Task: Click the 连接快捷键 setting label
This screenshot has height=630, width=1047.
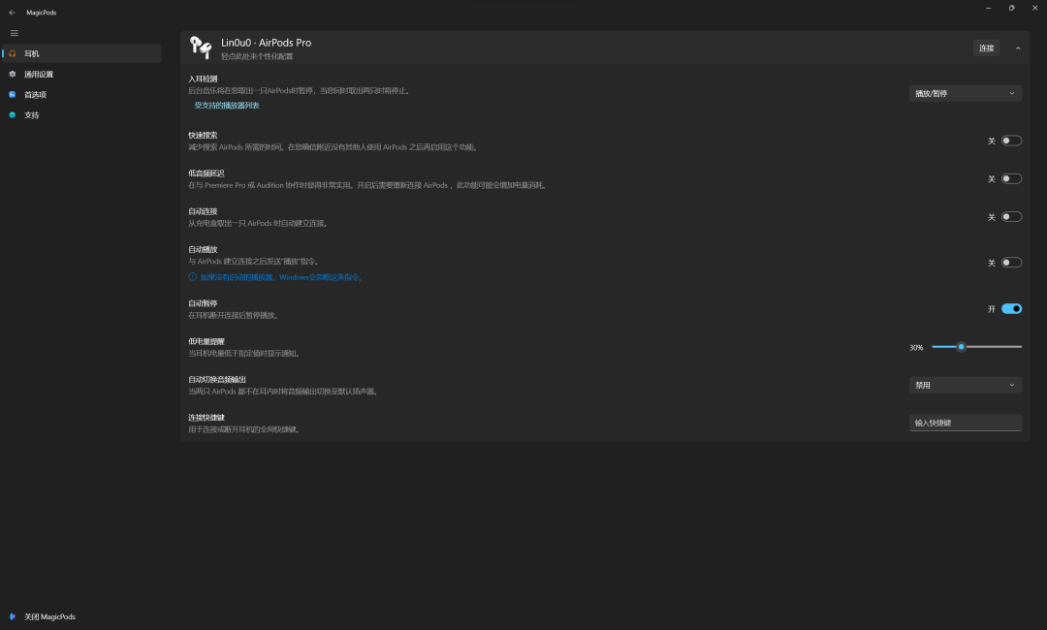Action: tap(206, 418)
